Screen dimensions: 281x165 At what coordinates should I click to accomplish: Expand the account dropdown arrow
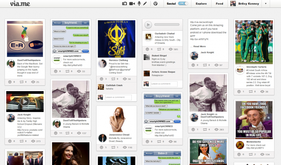(x=265, y=4)
